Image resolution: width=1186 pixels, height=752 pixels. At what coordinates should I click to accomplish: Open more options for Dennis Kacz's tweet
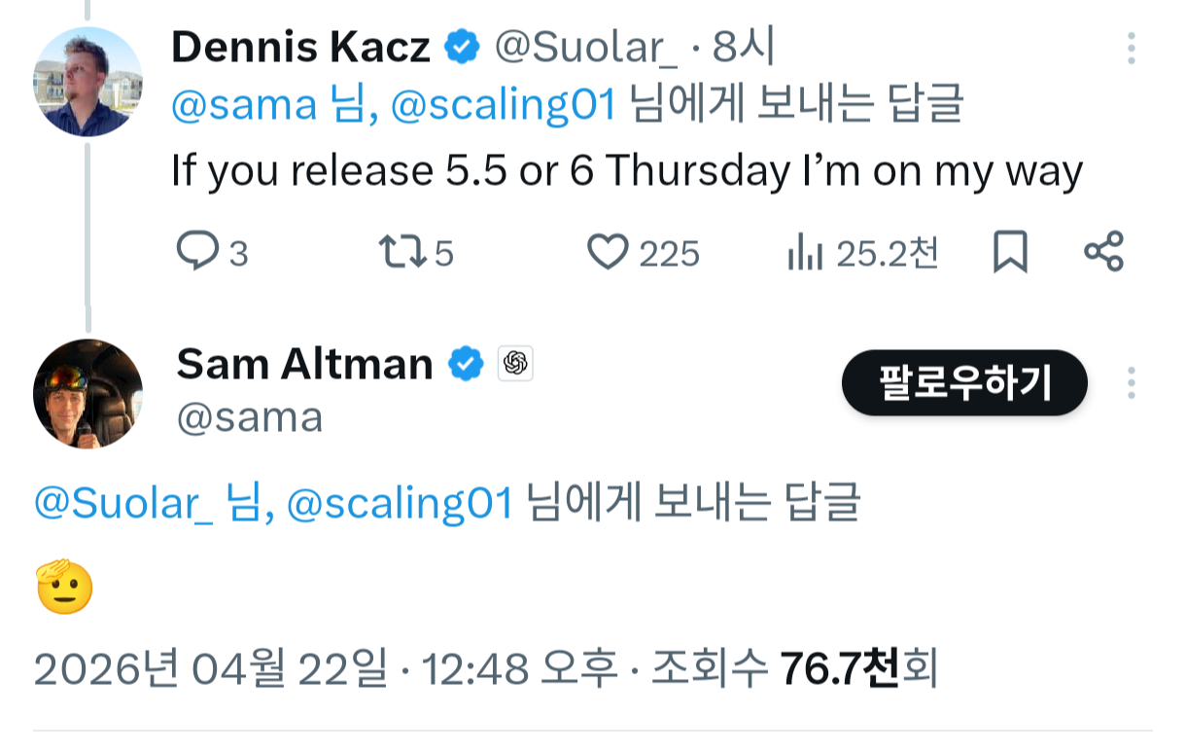(x=1131, y=47)
